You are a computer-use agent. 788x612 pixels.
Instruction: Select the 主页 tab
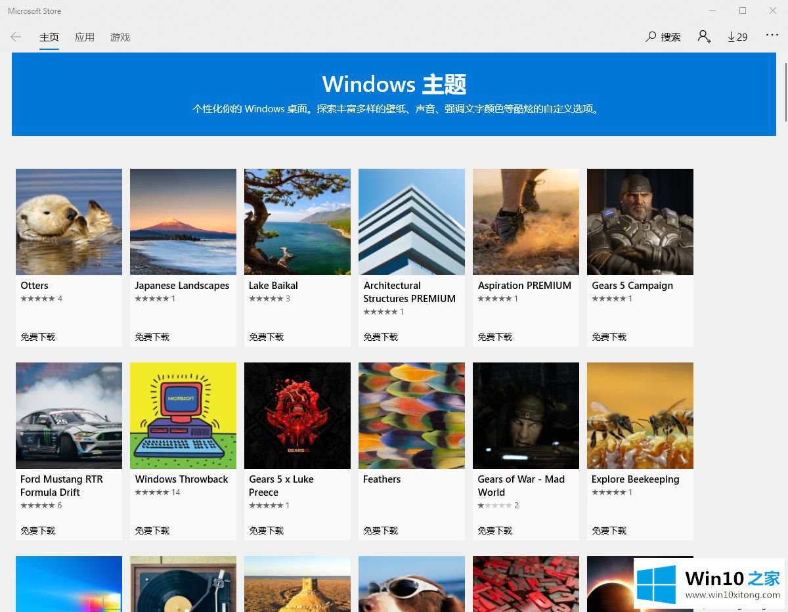point(49,37)
